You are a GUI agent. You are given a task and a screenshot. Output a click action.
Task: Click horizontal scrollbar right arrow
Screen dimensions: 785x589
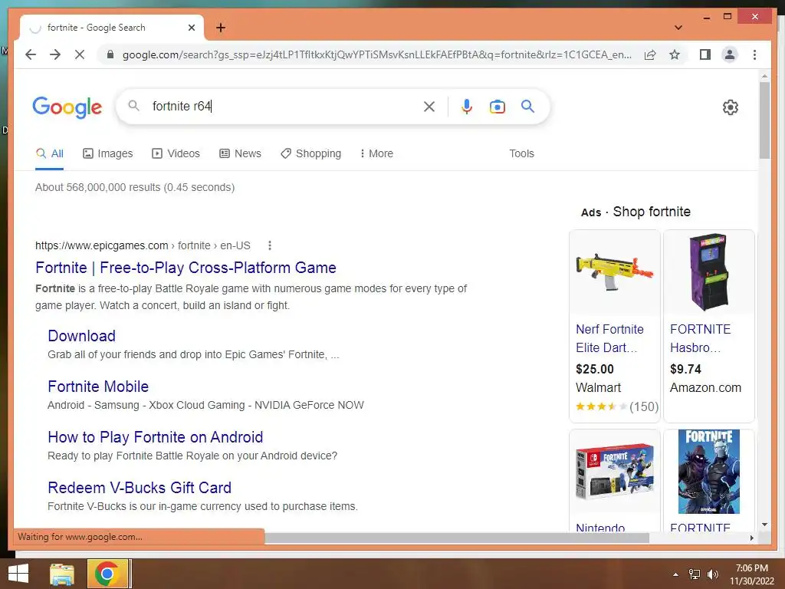(x=751, y=538)
